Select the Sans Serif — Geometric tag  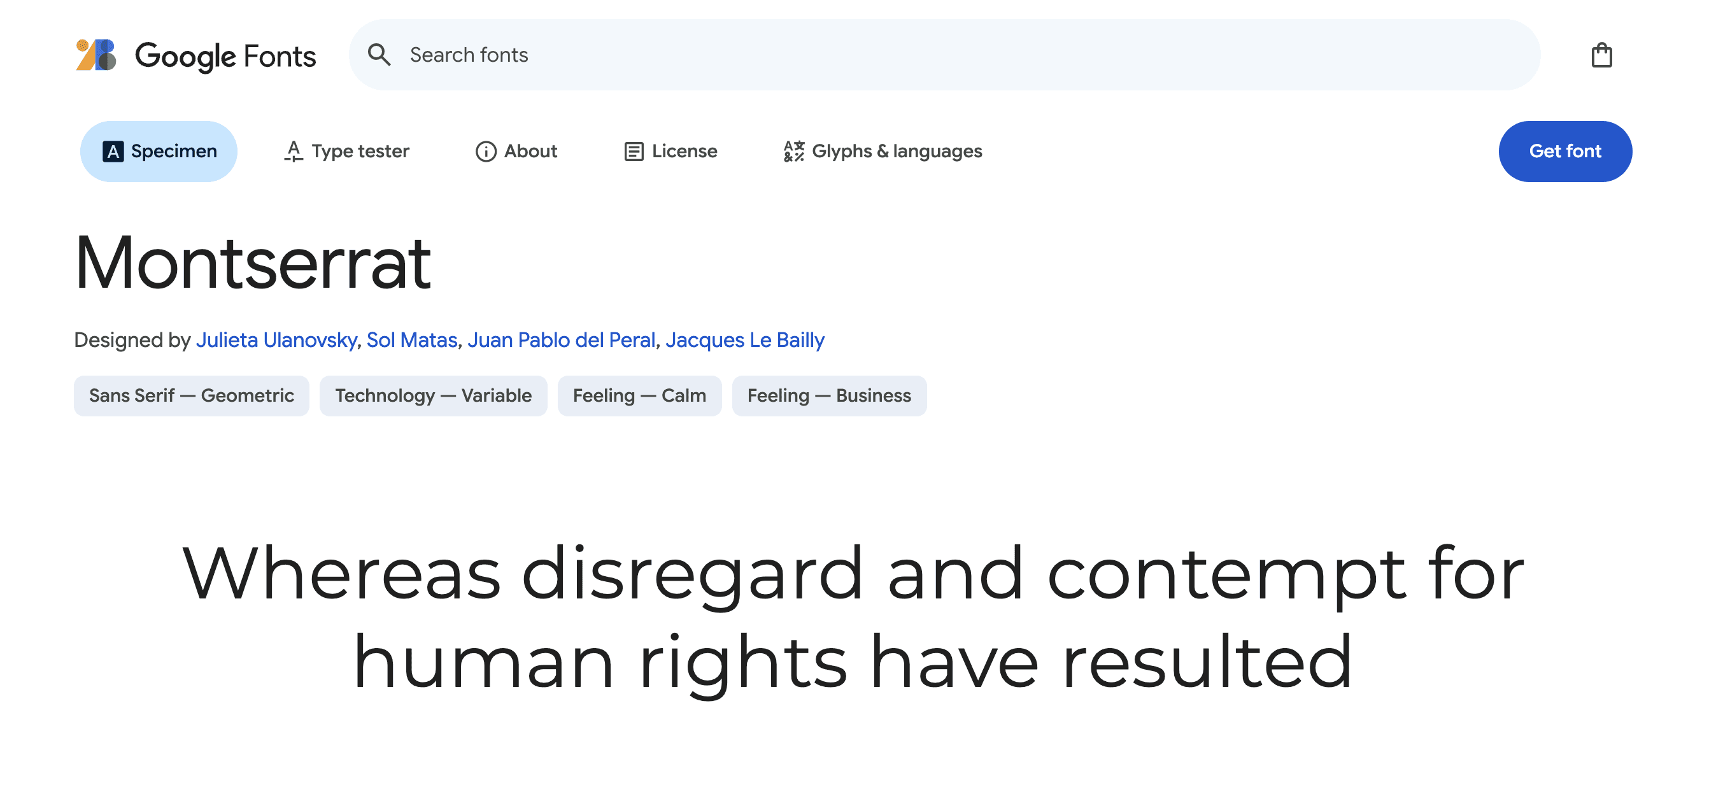191,396
